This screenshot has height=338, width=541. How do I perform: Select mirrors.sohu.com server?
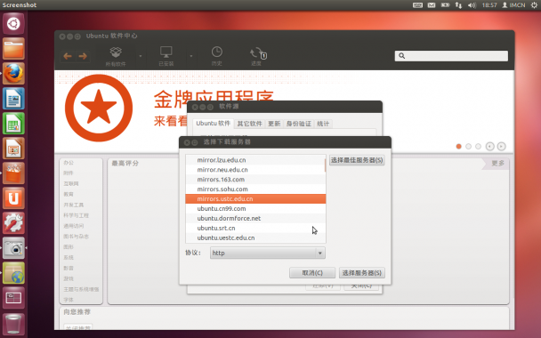(255, 189)
